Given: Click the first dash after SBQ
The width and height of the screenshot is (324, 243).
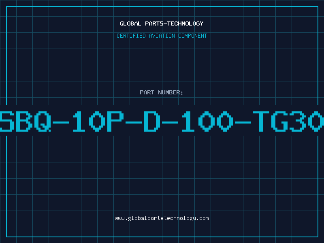Looking at the screenshot, I should [61, 123].
